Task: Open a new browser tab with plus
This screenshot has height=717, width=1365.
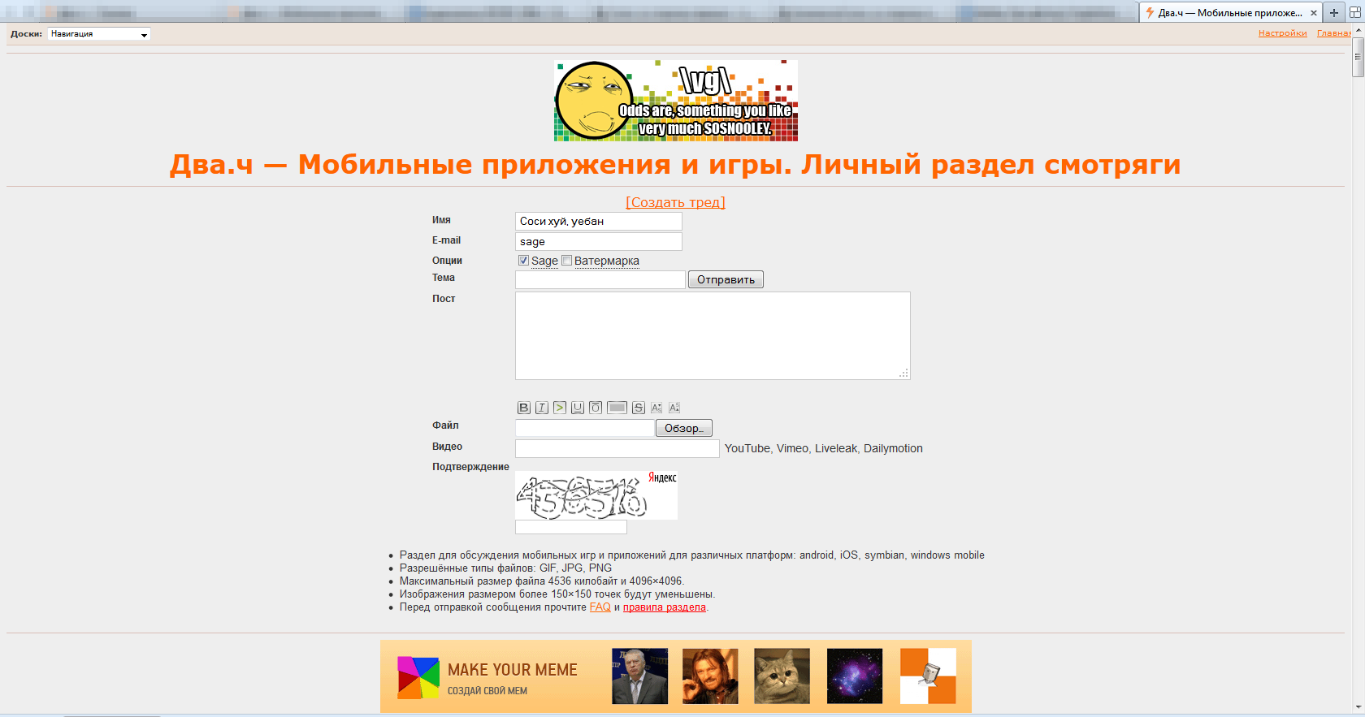Action: [x=1334, y=12]
